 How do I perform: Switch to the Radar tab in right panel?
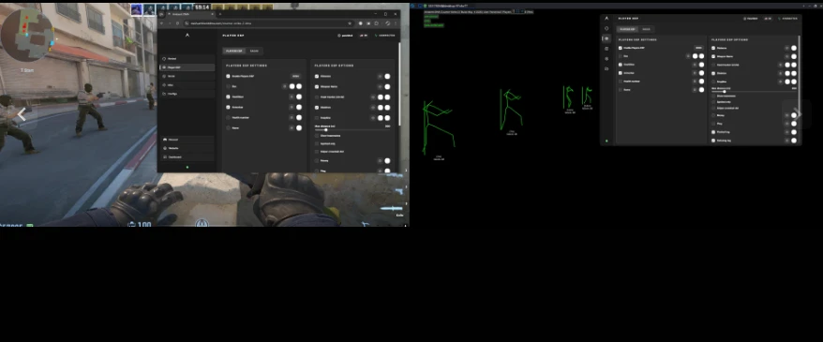[x=646, y=29]
